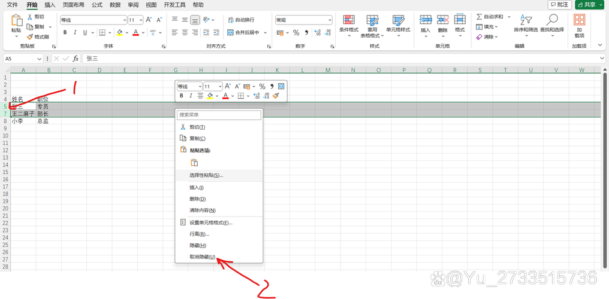Click the Comments (批注) button

click(559, 5)
